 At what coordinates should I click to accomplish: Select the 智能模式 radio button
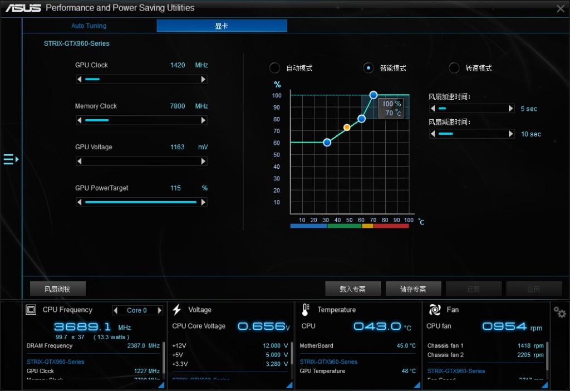click(x=368, y=68)
